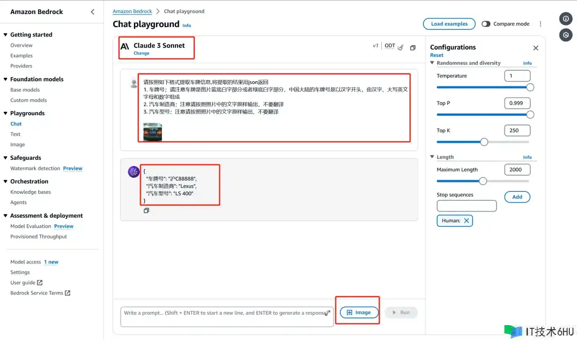Open Base models page
This screenshot has width=577, height=340.
(x=25, y=90)
